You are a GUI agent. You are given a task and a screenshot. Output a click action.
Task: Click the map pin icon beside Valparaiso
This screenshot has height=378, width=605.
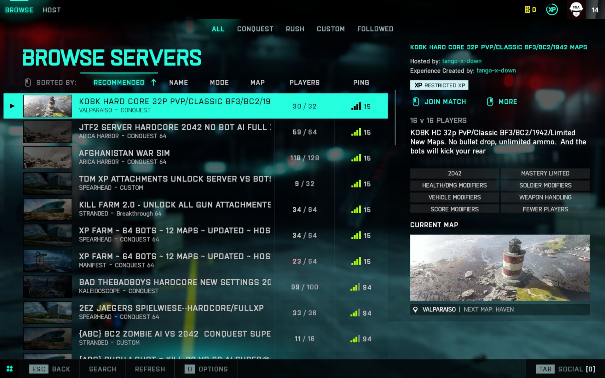pyautogui.click(x=415, y=310)
